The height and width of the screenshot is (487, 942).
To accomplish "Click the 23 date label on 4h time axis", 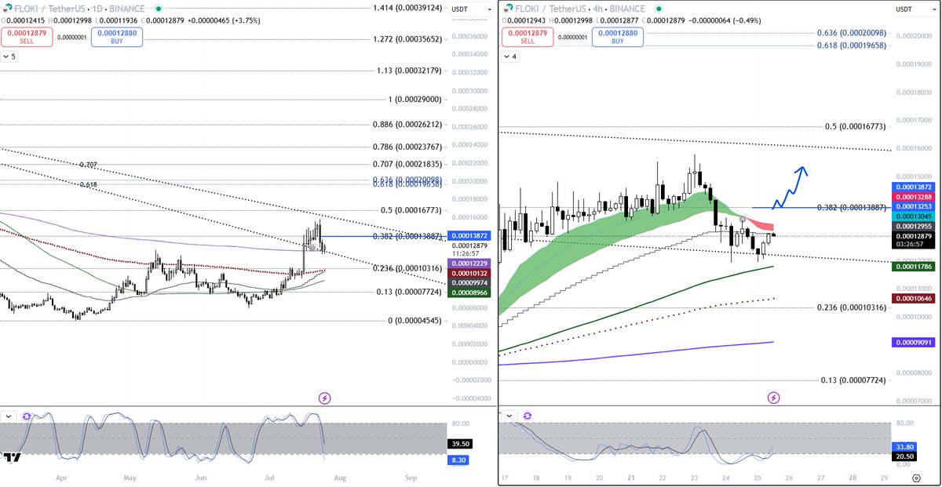I will [694, 478].
